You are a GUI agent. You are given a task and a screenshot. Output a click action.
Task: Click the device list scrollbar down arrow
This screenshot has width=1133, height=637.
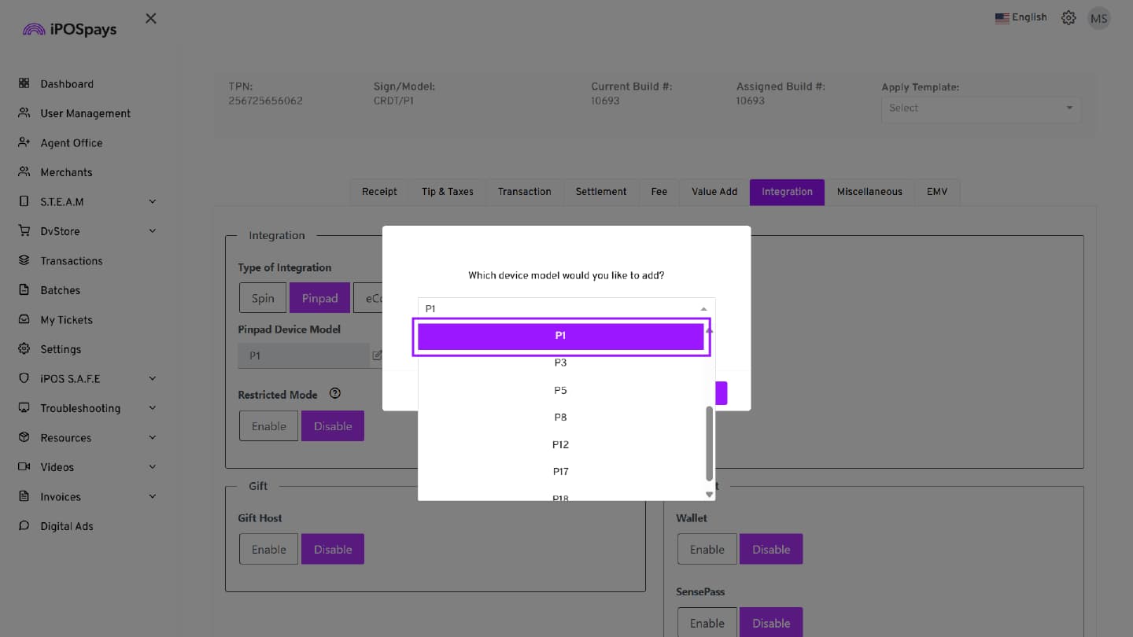click(x=709, y=495)
